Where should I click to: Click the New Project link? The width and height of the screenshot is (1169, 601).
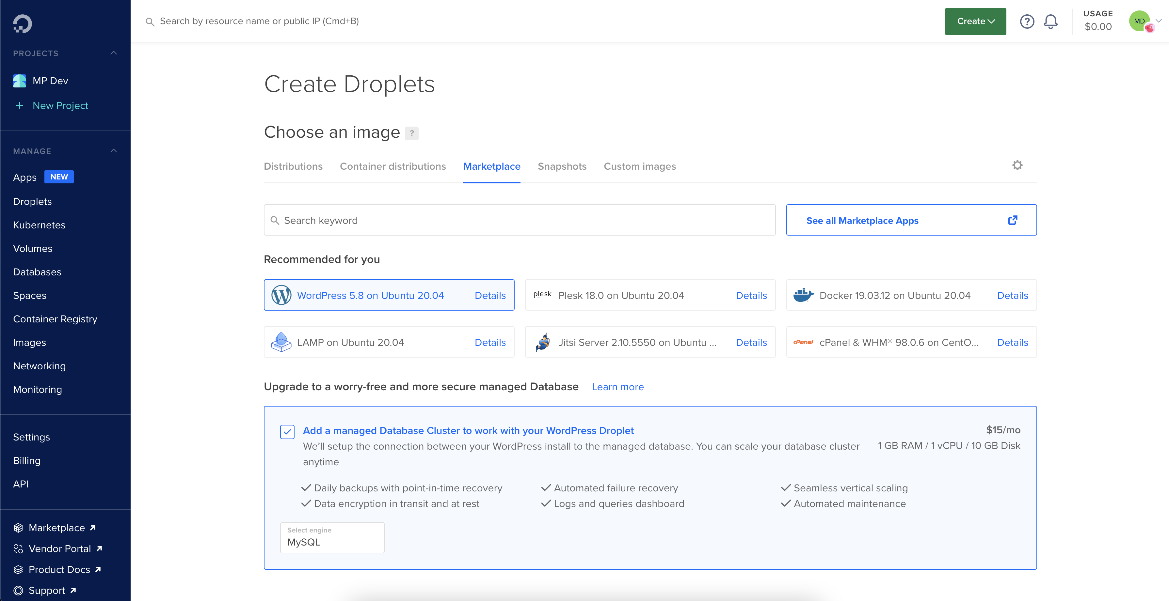pyautogui.click(x=60, y=106)
